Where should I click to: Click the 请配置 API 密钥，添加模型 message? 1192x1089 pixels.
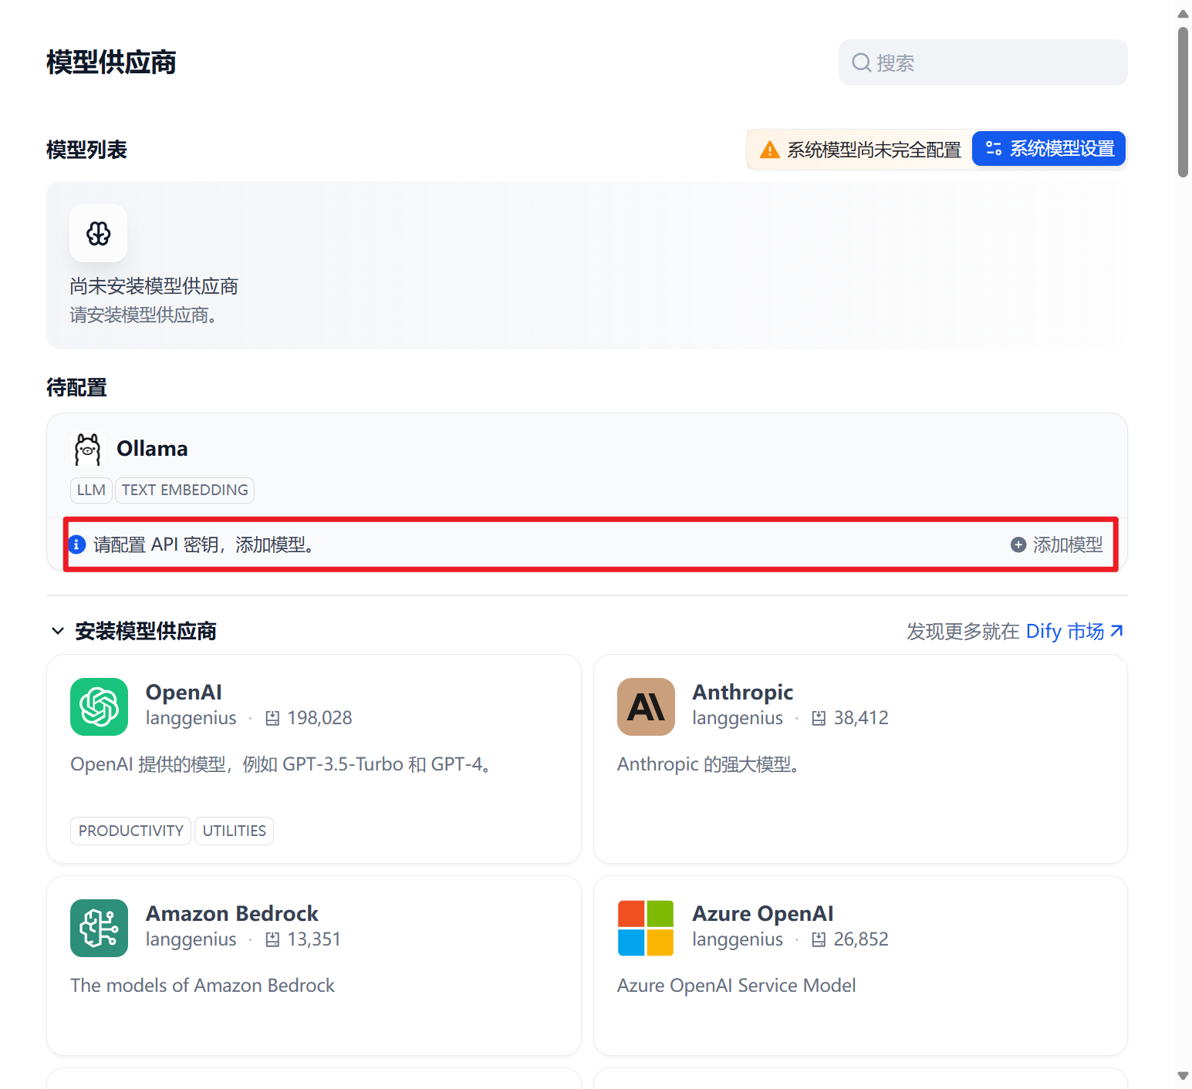pos(204,544)
